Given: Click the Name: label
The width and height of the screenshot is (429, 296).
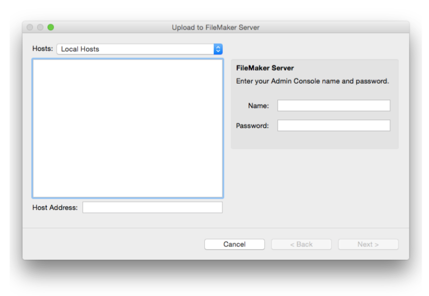Looking at the screenshot, I should (x=258, y=106).
